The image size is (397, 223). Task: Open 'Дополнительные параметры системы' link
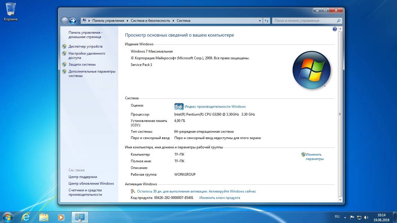(92, 73)
